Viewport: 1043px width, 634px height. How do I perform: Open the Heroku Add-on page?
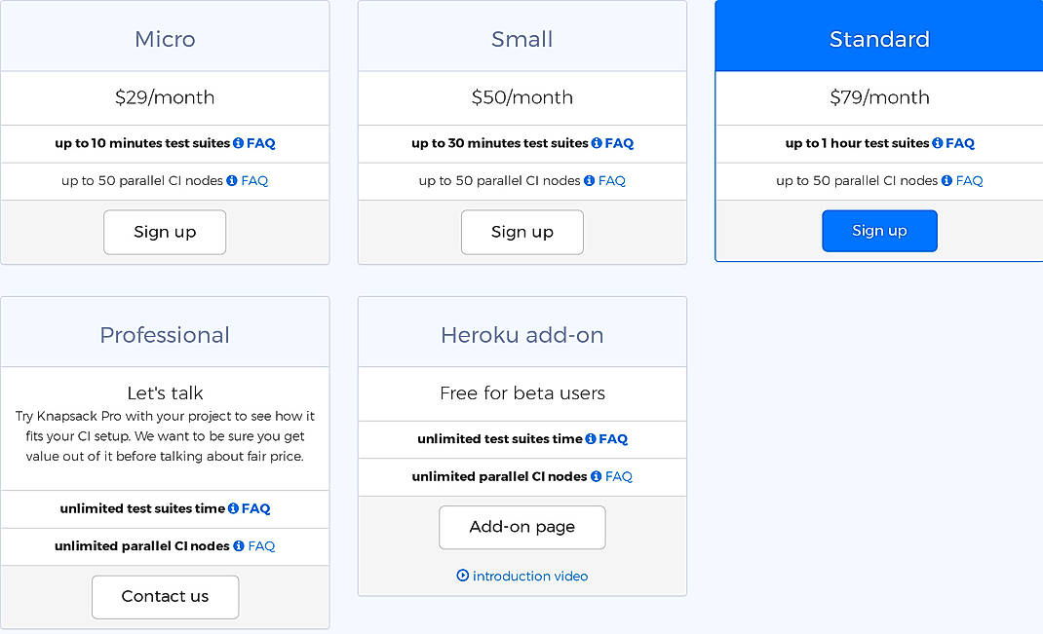point(521,527)
